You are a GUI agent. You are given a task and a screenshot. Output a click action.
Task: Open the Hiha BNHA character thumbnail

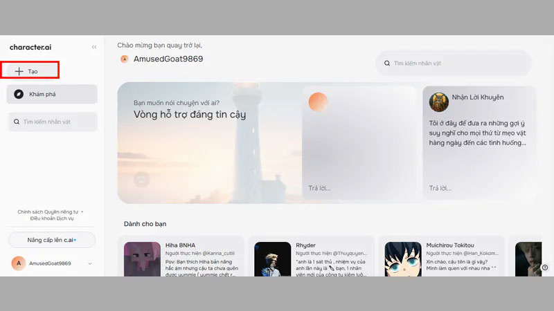(x=142, y=259)
